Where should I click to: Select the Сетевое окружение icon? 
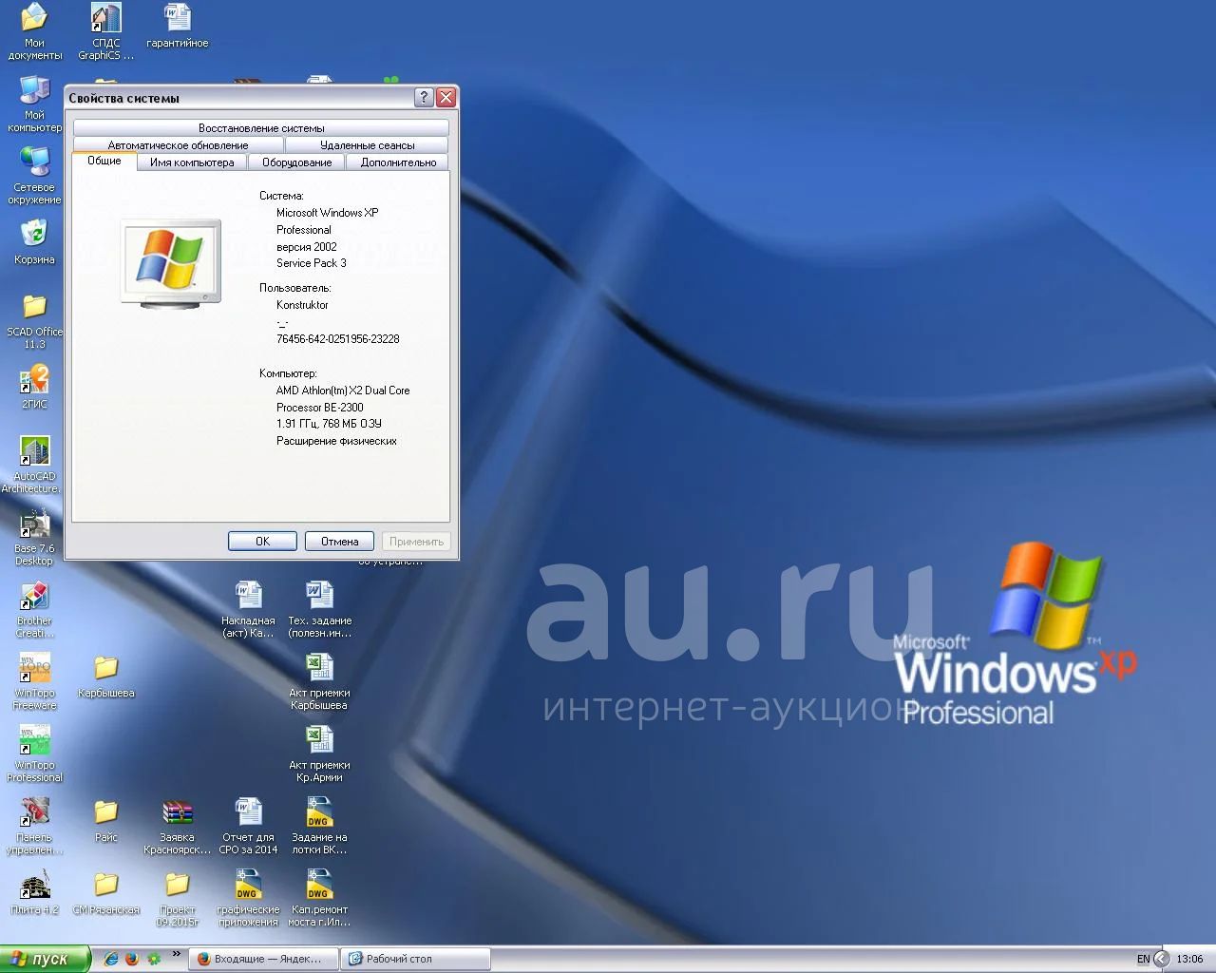tap(34, 176)
